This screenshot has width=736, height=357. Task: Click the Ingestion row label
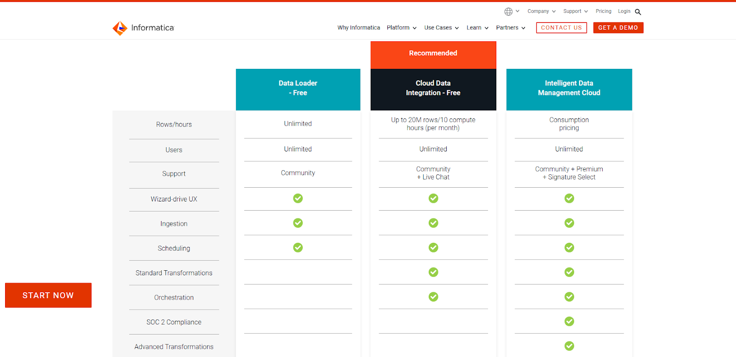click(174, 224)
